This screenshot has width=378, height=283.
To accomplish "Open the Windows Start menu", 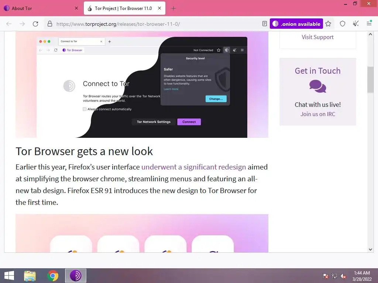I will (9, 276).
